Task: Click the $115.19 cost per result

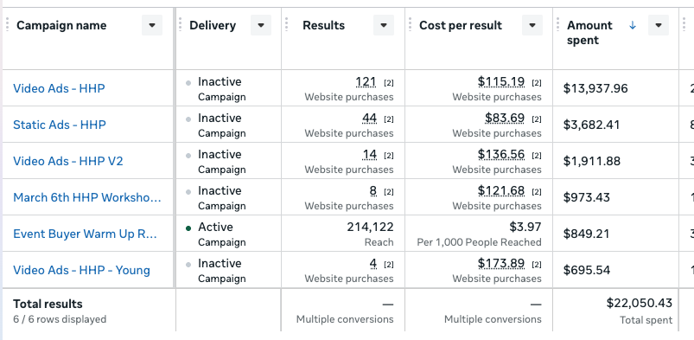Action: click(x=501, y=82)
